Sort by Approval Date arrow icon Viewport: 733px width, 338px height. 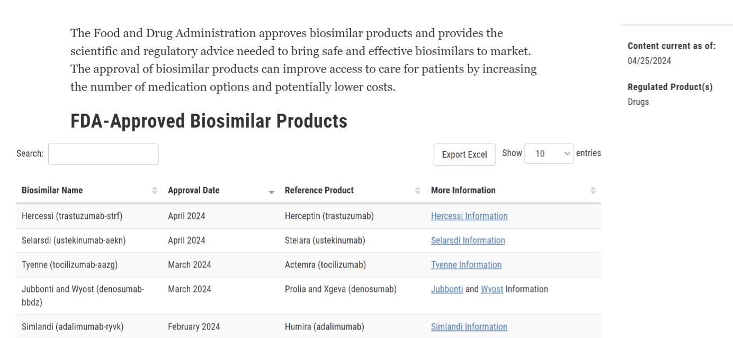tap(272, 191)
